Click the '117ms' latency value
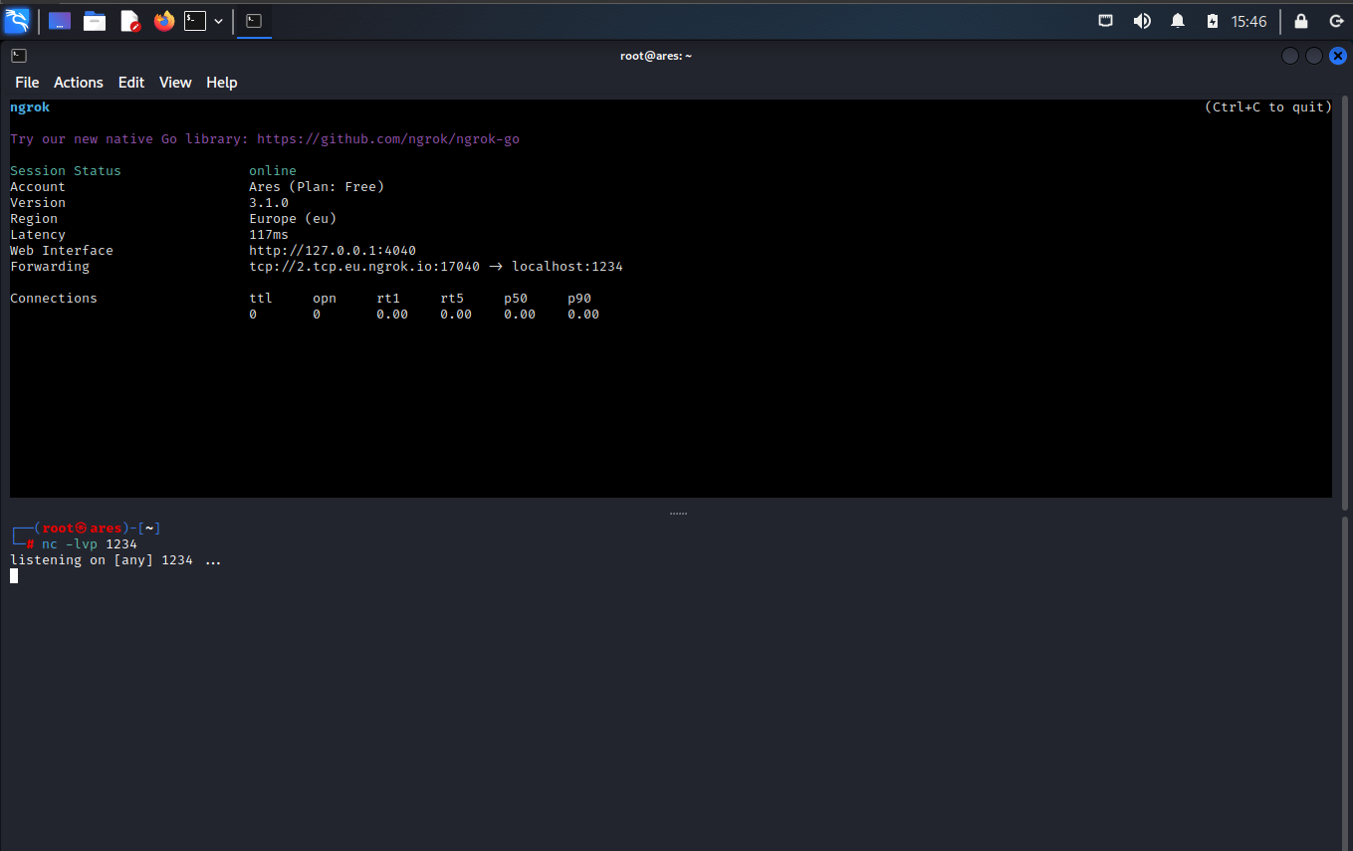Viewport: 1353px width, 851px height. tap(269, 235)
